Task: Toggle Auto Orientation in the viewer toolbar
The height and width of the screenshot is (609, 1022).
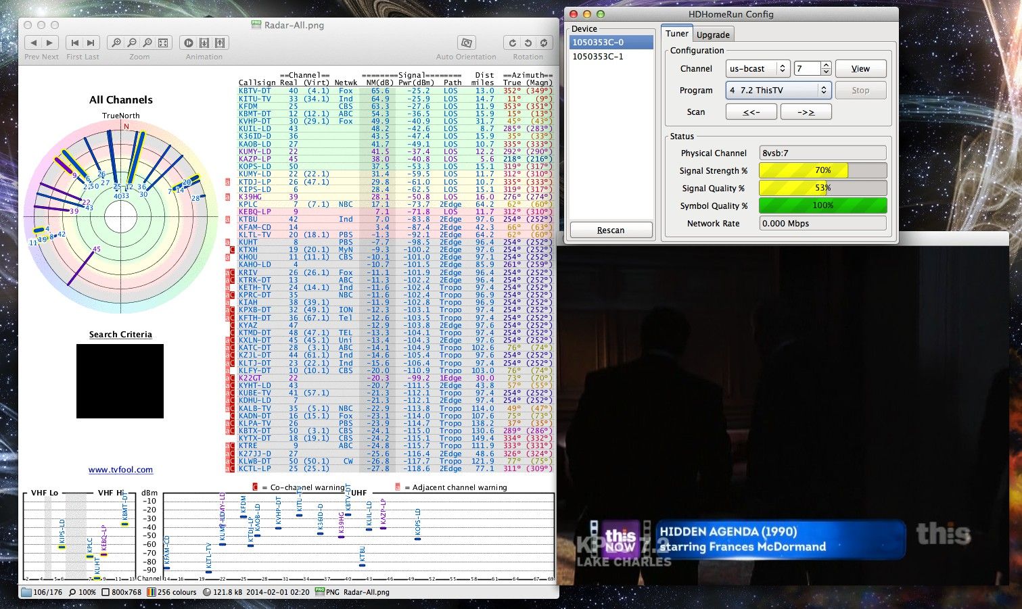Action: [466, 43]
